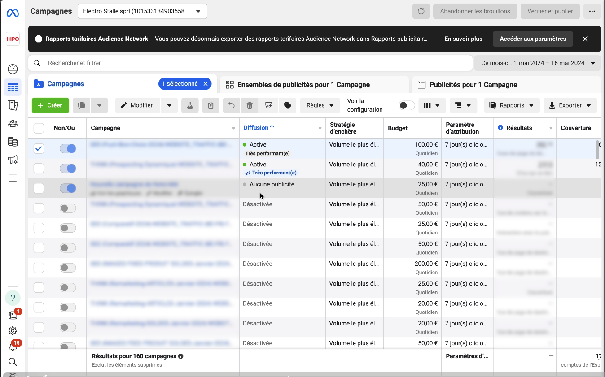
Task: Click the trash delete icon in toolbar
Action: pyautogui.click(x=250, y=105)
